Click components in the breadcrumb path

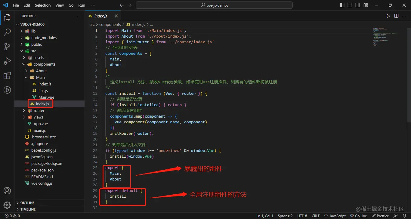110,24
